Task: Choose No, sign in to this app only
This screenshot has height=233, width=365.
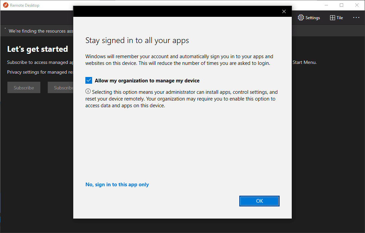Action: [117, 185]
